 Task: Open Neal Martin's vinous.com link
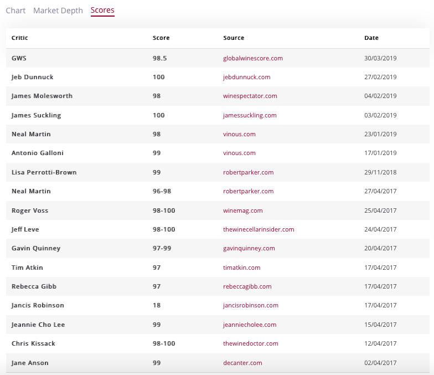tap(239, 134)
